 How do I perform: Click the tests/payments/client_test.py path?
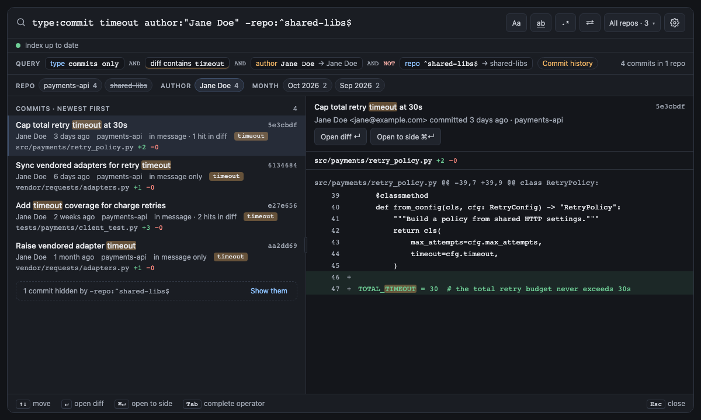[77, 228]
